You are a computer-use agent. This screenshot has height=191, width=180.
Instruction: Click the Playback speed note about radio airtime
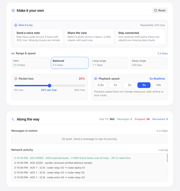coord(129,93)
